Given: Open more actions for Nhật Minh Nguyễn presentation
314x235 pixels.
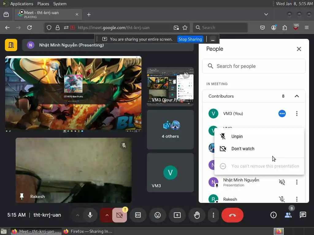Looking at the screenshot, I should point(297,182).
